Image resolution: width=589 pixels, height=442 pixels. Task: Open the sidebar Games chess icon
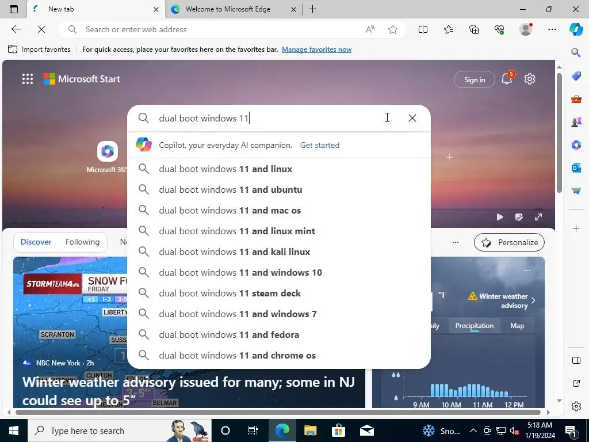(x=576, y=122)
